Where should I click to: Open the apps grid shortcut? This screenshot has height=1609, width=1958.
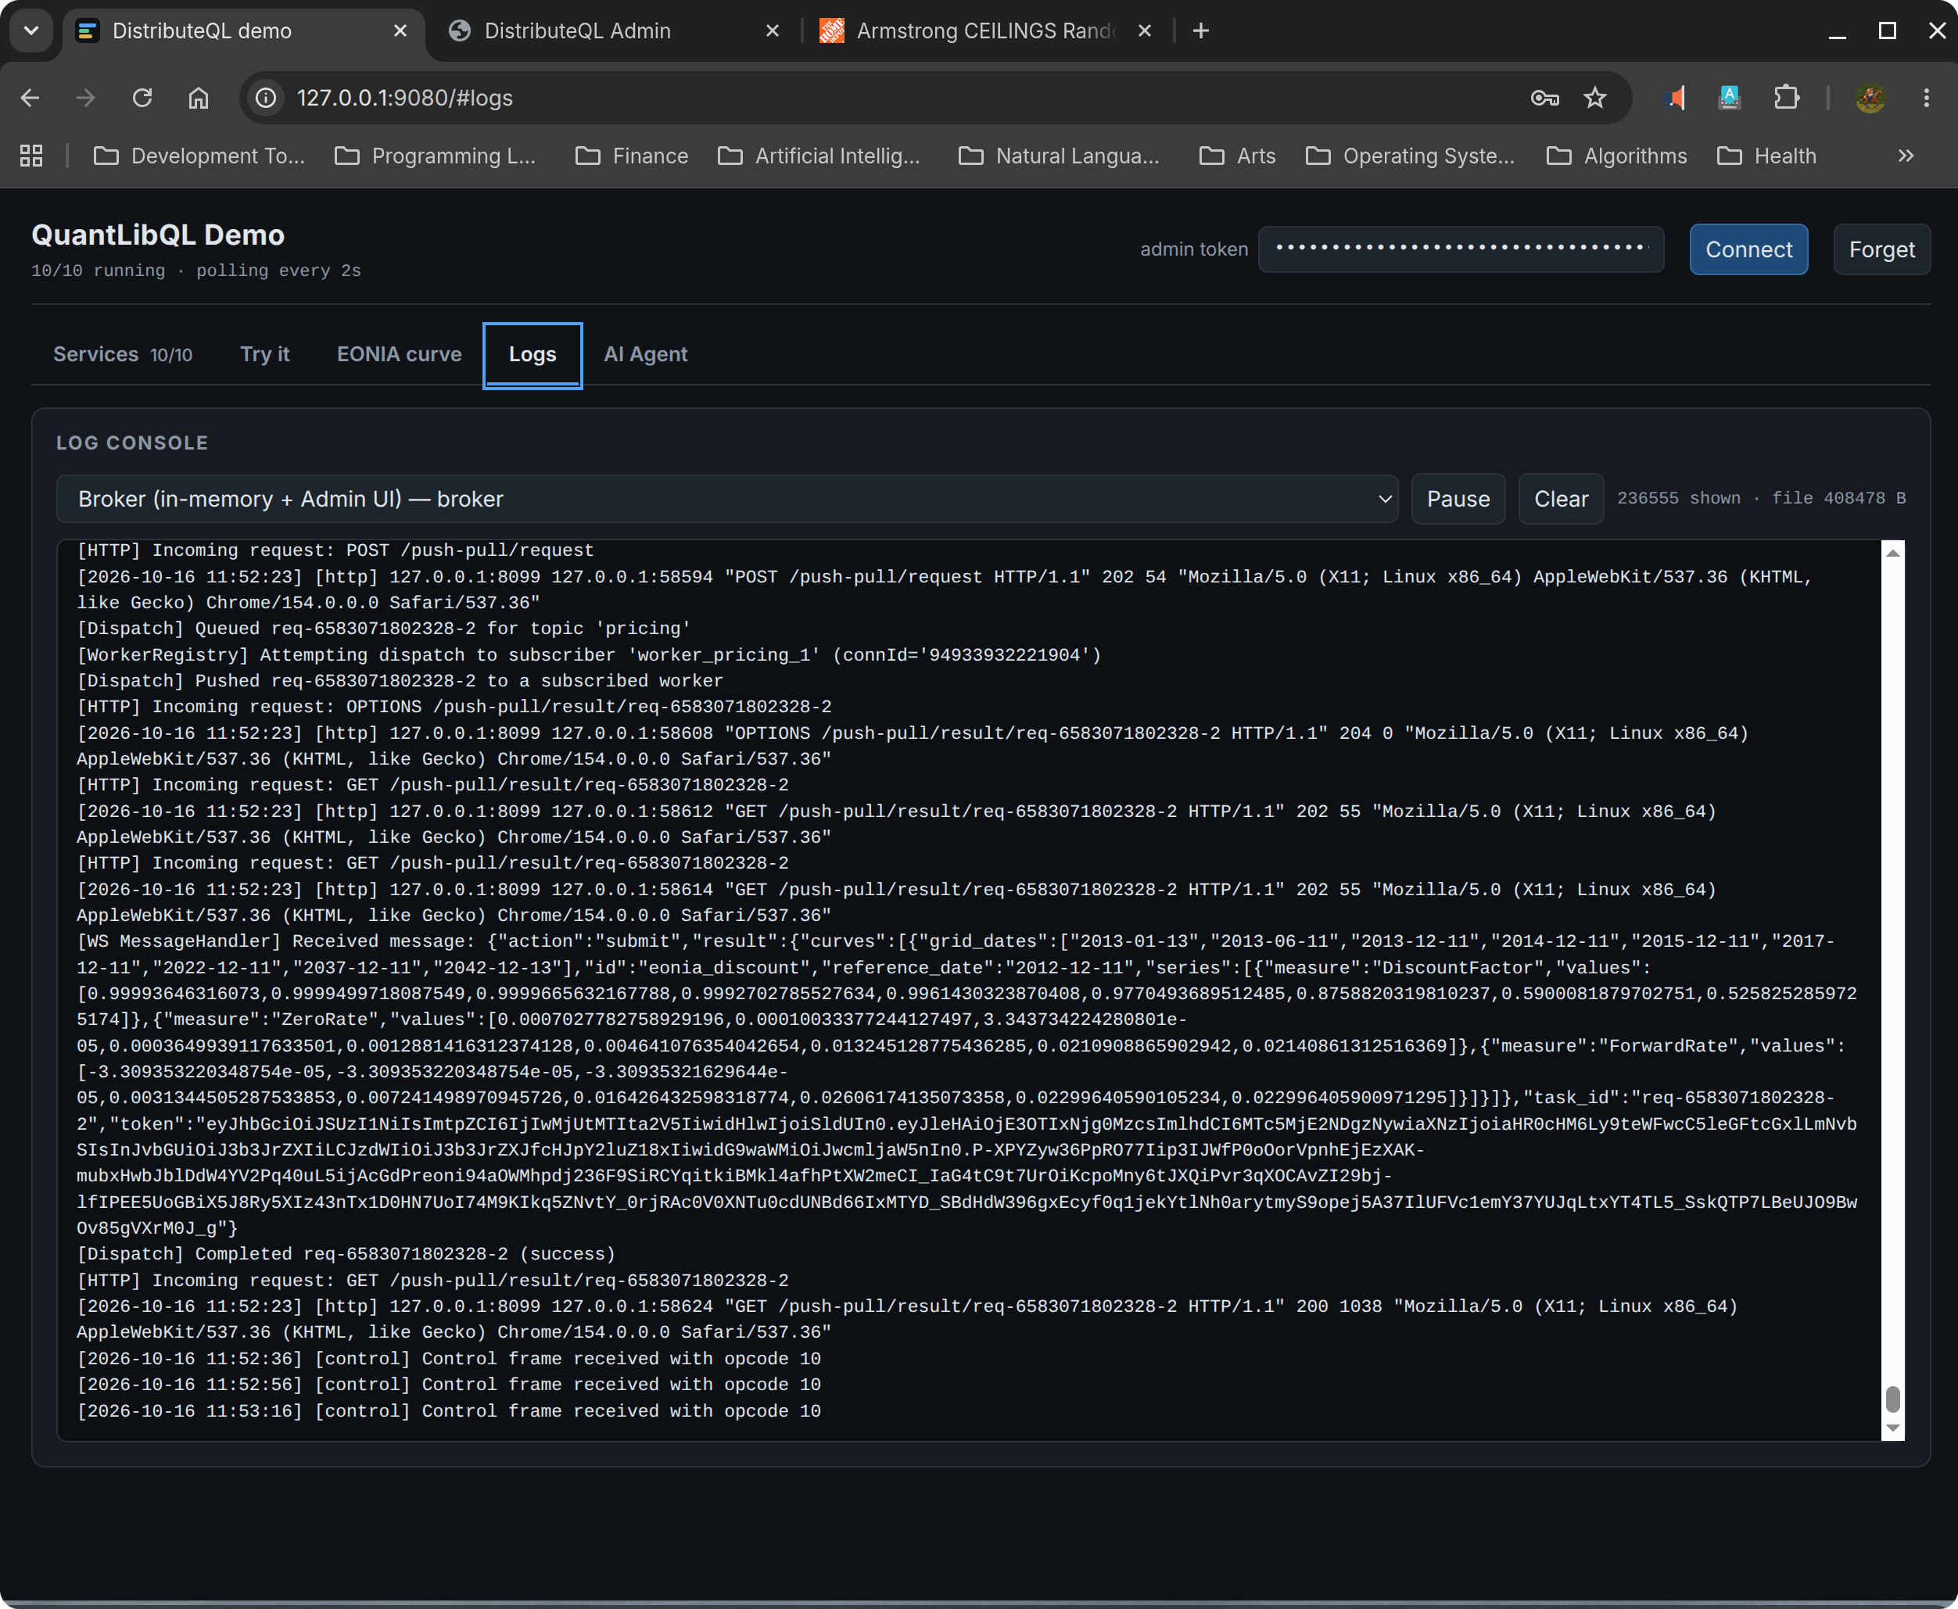31,156
